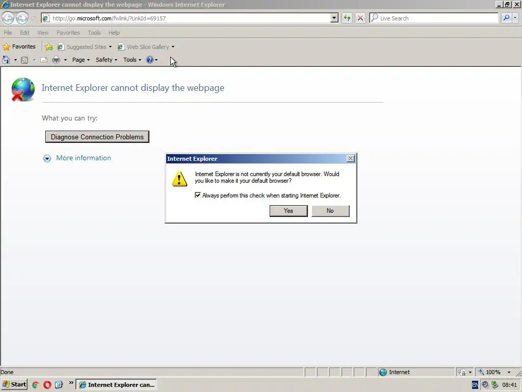This screenshot has height=392, width=522.
Task: Expand More information arrow icon
Action: pos(47,159)
